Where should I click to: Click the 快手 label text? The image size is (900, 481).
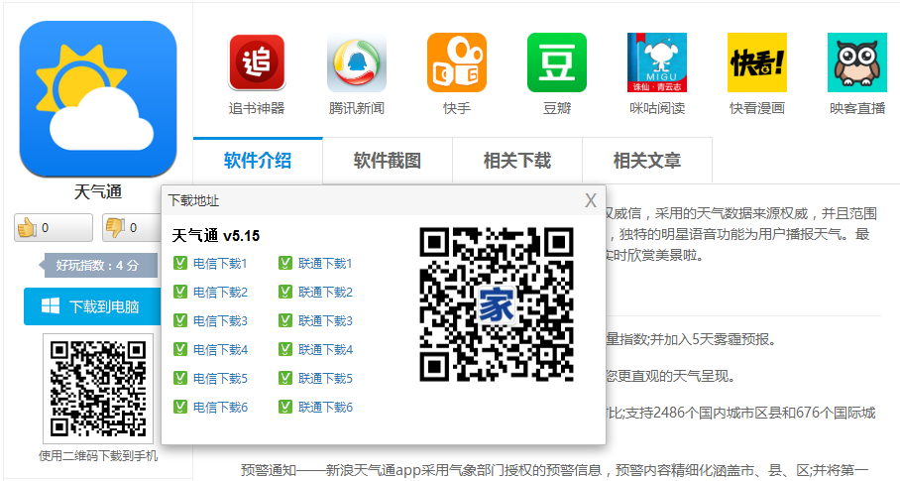457,108
